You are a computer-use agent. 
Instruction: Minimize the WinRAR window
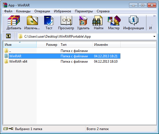[x=133, y=5]
